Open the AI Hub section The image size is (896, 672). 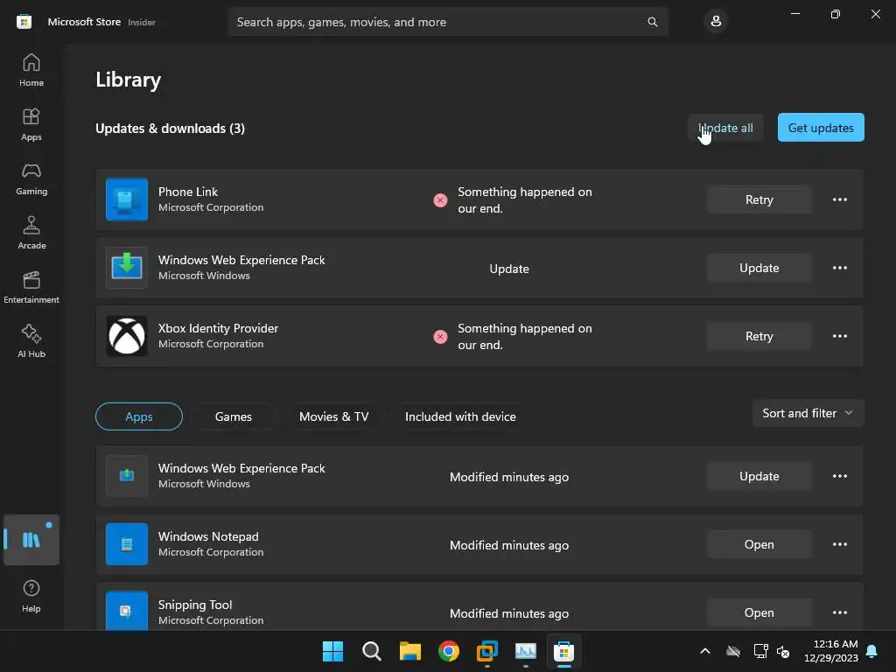(x=31, y=341)
